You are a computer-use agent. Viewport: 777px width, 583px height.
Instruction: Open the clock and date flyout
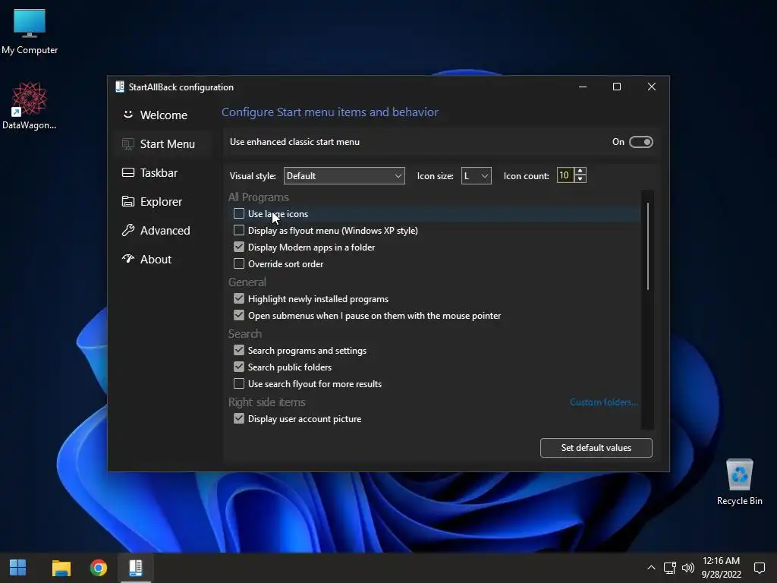point(721,568)
